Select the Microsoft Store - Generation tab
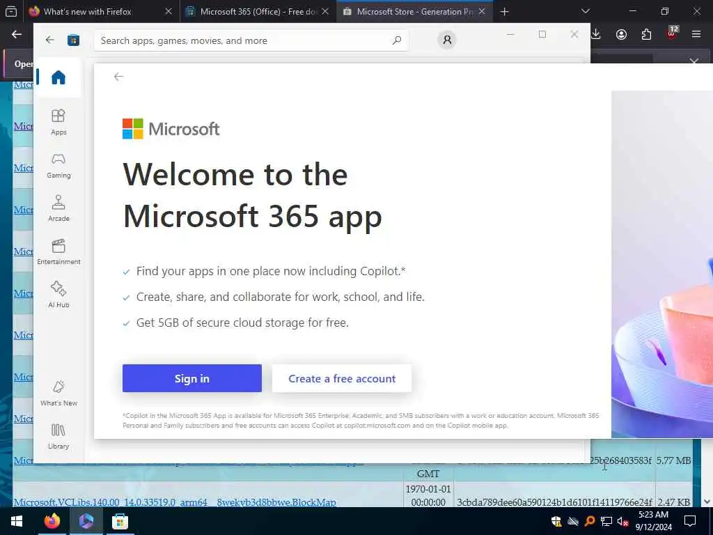Viewport: 713px width, 535px height. point(414,12)
